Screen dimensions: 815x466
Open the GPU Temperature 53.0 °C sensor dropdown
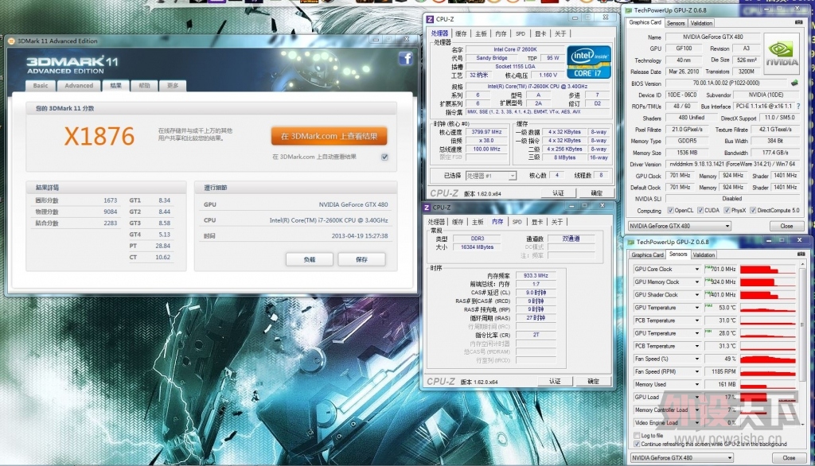[x=697, y=308]
